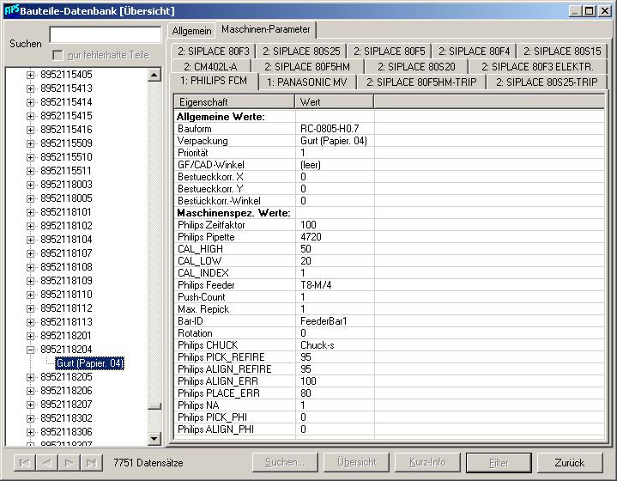This screenshot has height=481, width=617.
Task: Click the Bauform value RC-0805-H0.7
Action: coord(330,129)
